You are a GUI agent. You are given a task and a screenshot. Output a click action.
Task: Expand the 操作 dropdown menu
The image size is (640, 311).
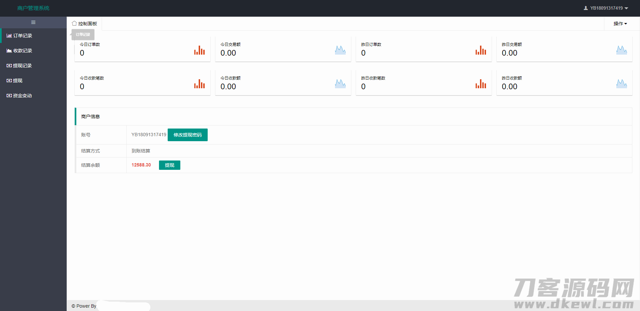pos(620,24)
